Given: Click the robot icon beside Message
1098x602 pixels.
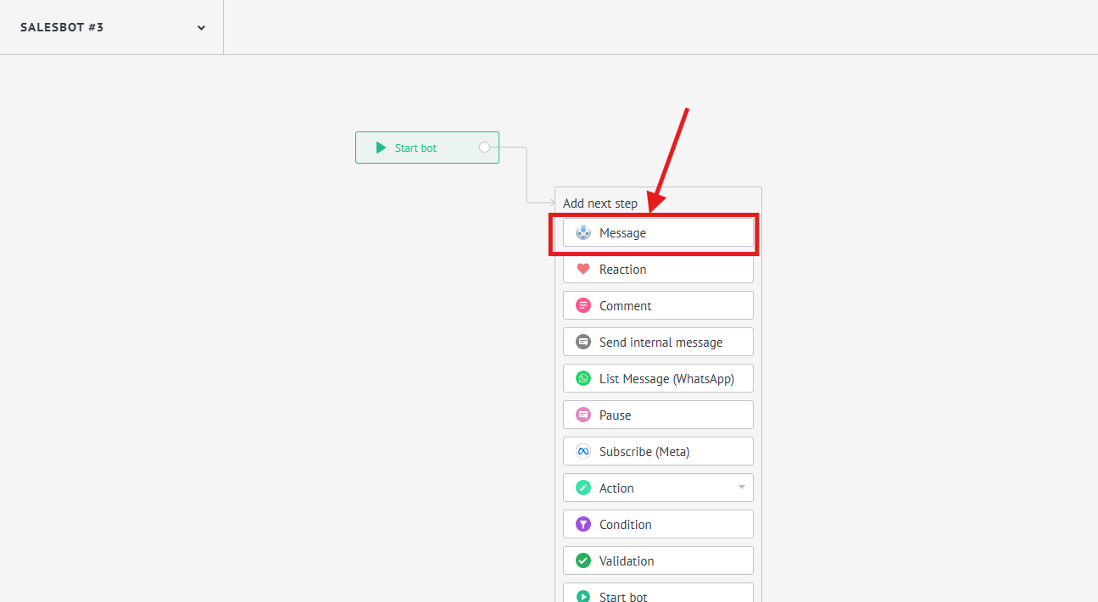Looking at the screenshot, I should [583, 232].
